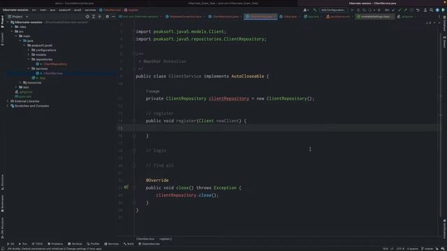
Task: Collapse the hibernate-session root node
Action: [x=8, y=22]
